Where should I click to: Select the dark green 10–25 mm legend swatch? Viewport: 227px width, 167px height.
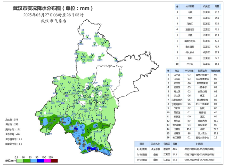pos(27,160)
